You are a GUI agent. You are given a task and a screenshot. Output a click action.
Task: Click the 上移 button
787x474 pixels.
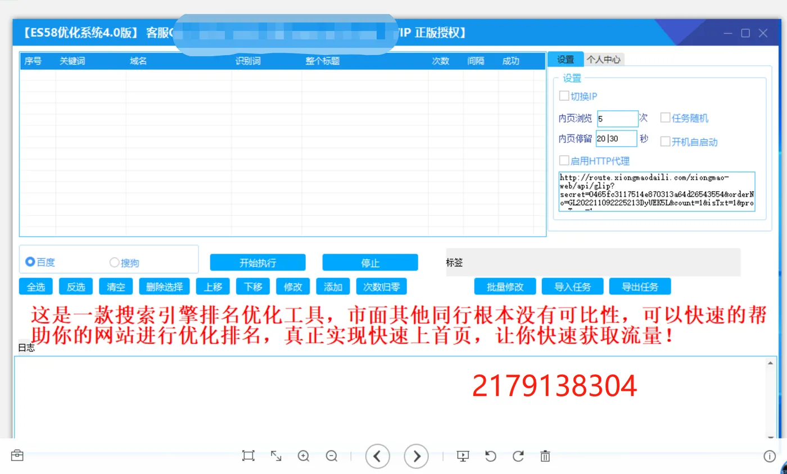[213, 287]
